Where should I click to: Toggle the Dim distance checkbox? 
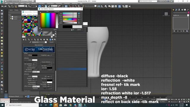39,70
